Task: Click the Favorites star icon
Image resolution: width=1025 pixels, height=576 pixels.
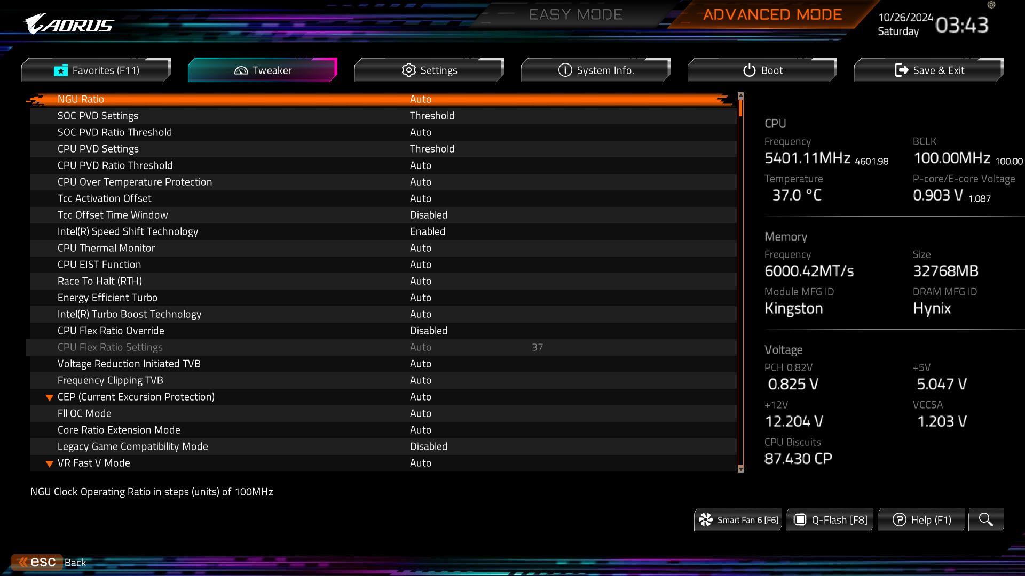Action: pos(61,70)
